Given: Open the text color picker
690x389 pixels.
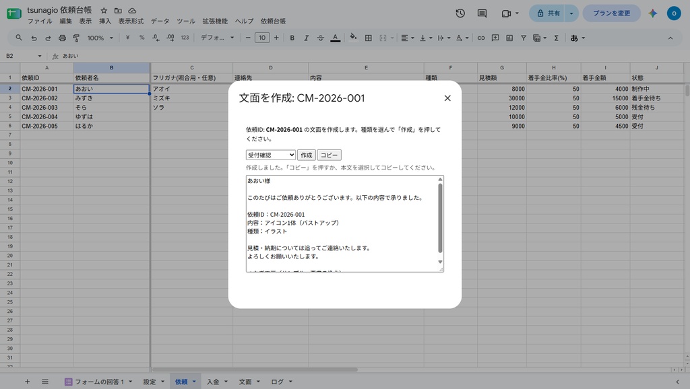Looking at the screenshot, I should (x=336, y=38).
